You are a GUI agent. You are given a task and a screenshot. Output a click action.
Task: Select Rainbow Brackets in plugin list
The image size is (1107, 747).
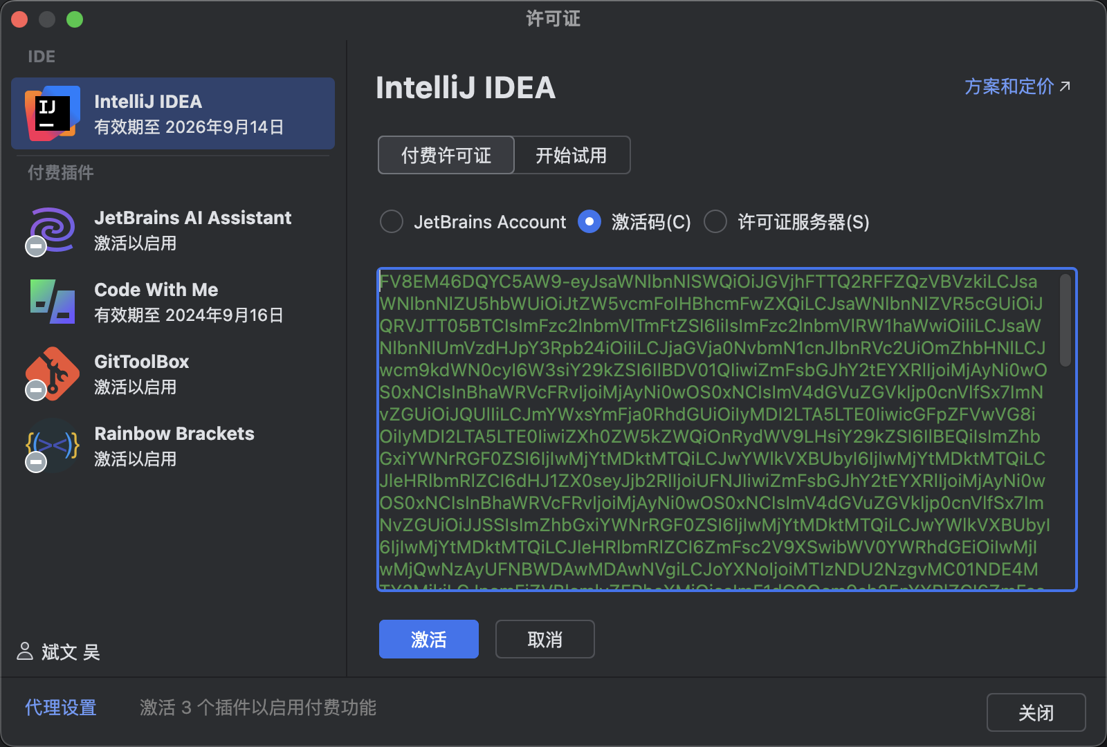click(x=173, y=446)
